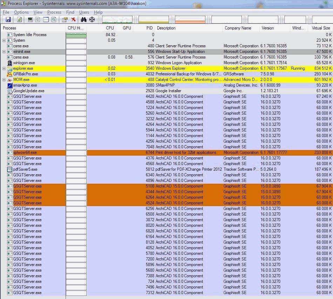
Task: Click the splwow64.exe process icon
Action: click(x=9, y=152)
